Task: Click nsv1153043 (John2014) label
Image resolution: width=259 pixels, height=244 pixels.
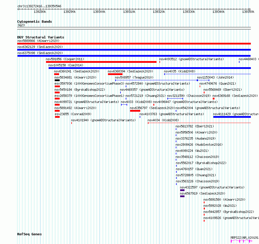Action: click(215, 77)
